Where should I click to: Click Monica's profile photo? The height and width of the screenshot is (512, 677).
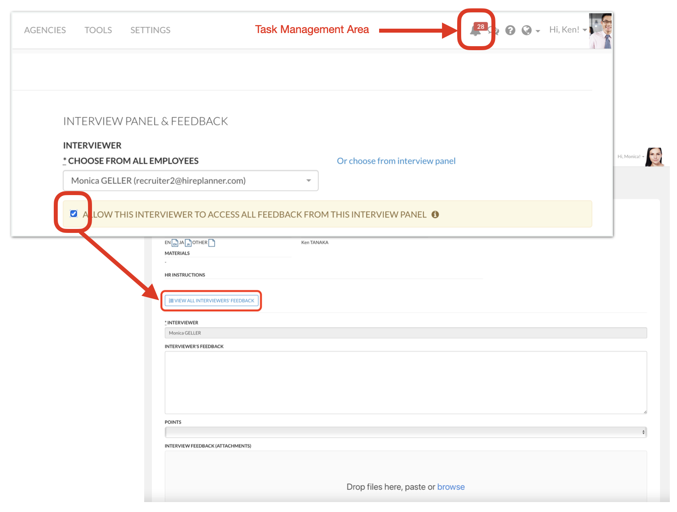(x=655, y=157)
